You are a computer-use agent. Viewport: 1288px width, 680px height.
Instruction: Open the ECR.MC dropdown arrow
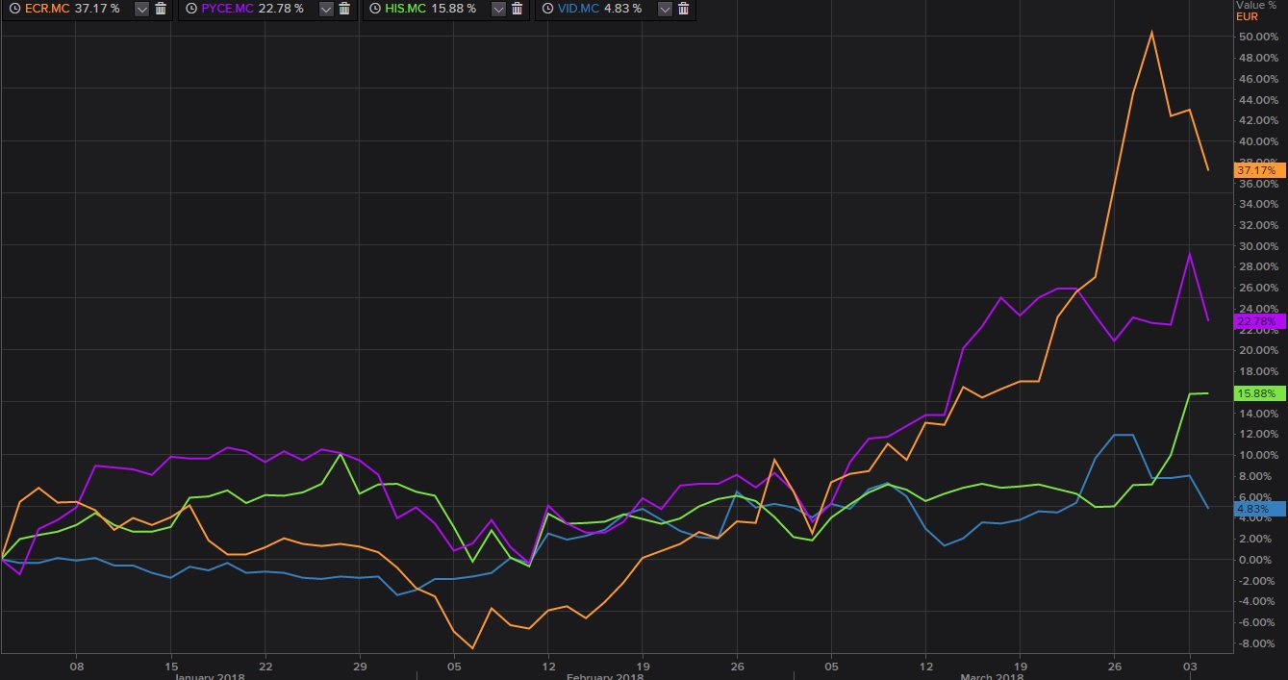[x=141, y=9]
